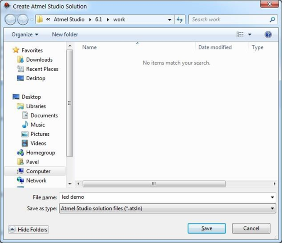
Task: Click the navigation pane scroll down arrow
Action: 70,184
